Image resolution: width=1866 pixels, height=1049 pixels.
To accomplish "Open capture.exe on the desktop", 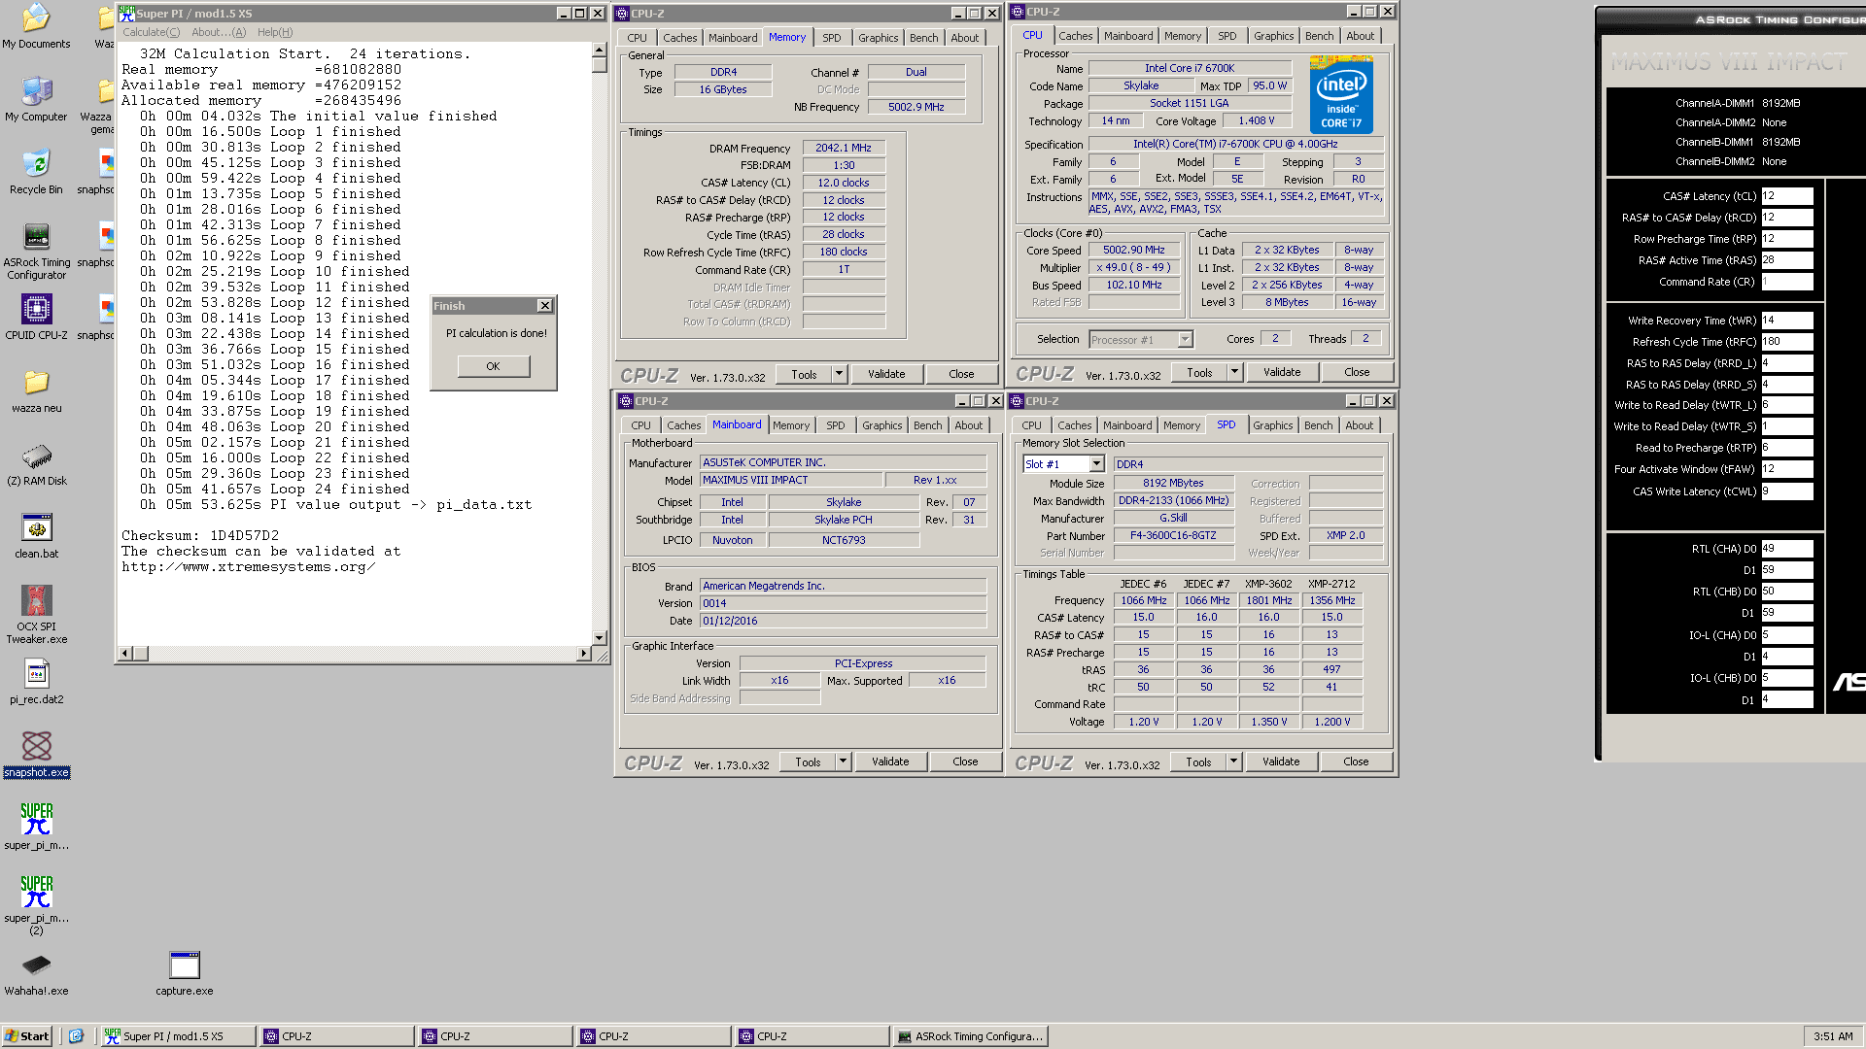I will 184,965.
